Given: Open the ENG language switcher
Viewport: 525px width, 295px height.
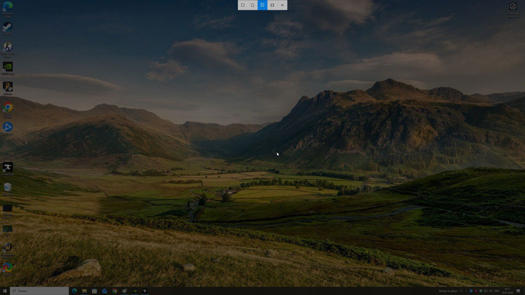Looking at the screenshot, I should click(x=497, y=291).
